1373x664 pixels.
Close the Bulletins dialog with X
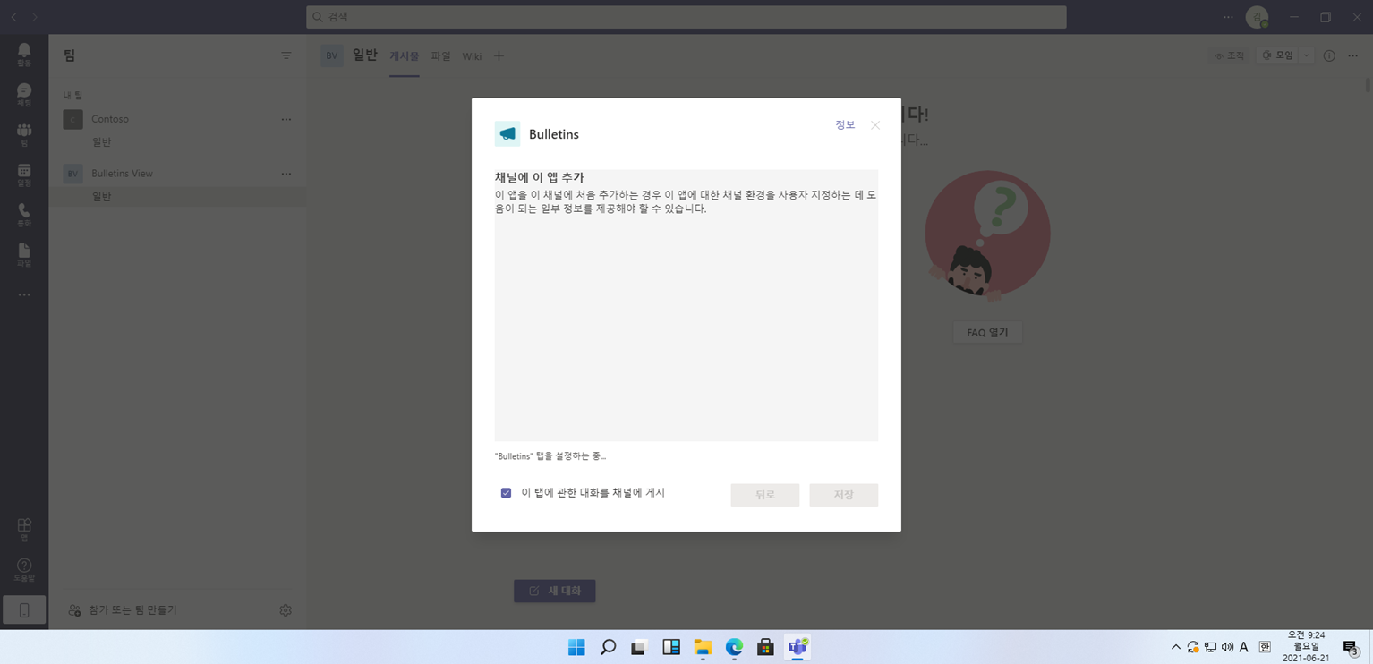pos(875,125)
